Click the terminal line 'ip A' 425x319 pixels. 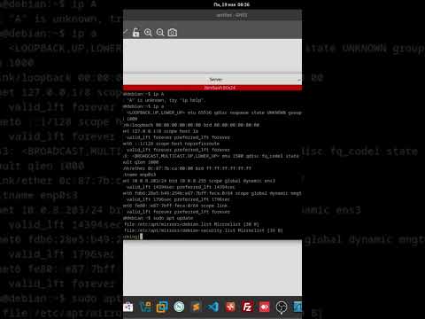coord(143,94)
